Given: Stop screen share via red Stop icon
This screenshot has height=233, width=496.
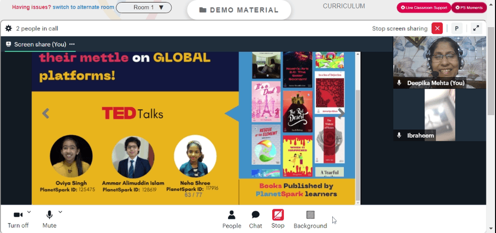Looking at the screenshot, I should click(x=278, y=215).
